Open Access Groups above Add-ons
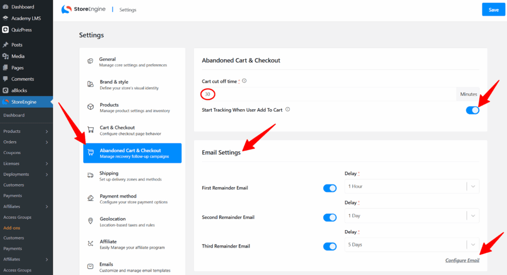The width and height of the screenshot is (507, 275). click(17, 217)
